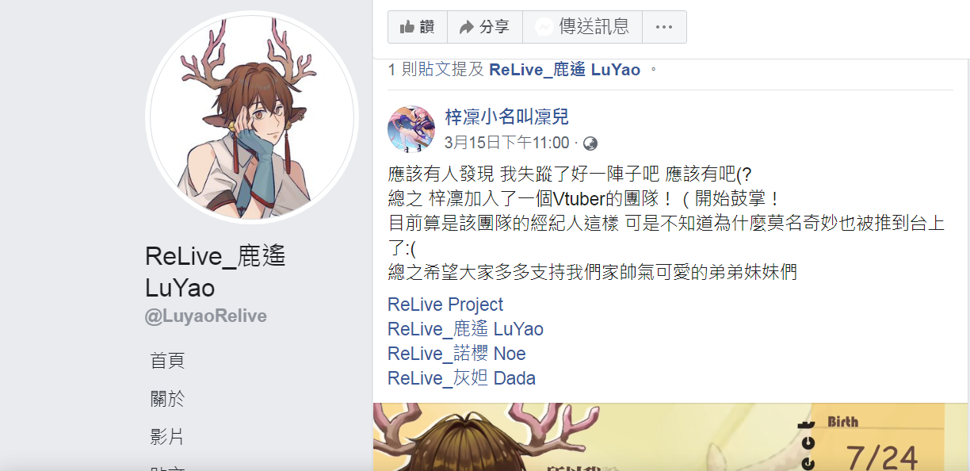Image resolution: width=970 pixels, height=471 pixels.
Task: Click the thumbs-up icon
Action: (x=407, y=27)
